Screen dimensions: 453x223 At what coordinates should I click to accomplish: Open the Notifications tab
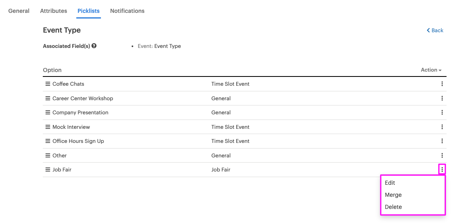click(x=127, y=11)
